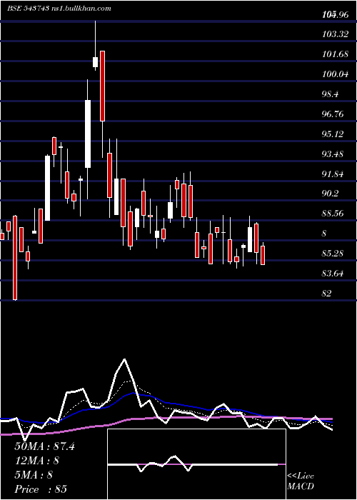Click the BSE 543743 ns1.bullkhan.com header
Viewport: 357px width, 500px height.
pyautogui.click(x=59, y=9)
